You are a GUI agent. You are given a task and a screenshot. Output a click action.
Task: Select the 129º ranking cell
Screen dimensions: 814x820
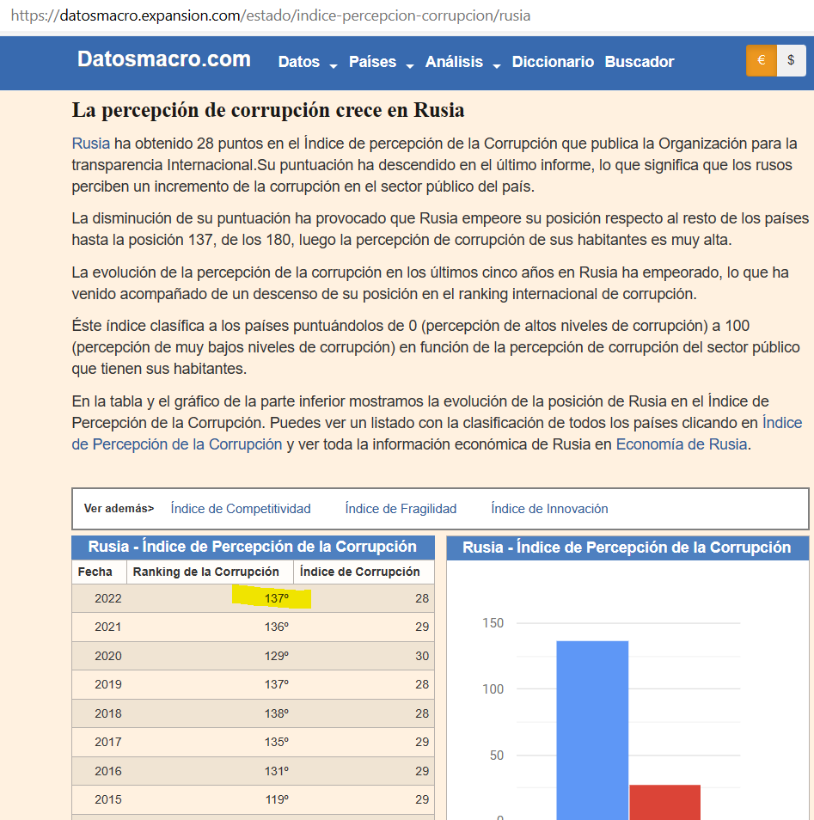(276, 656)
